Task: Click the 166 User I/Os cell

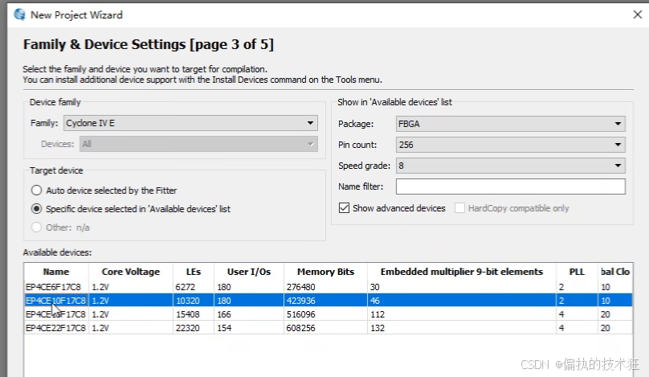Action: [x=249, y=314]
